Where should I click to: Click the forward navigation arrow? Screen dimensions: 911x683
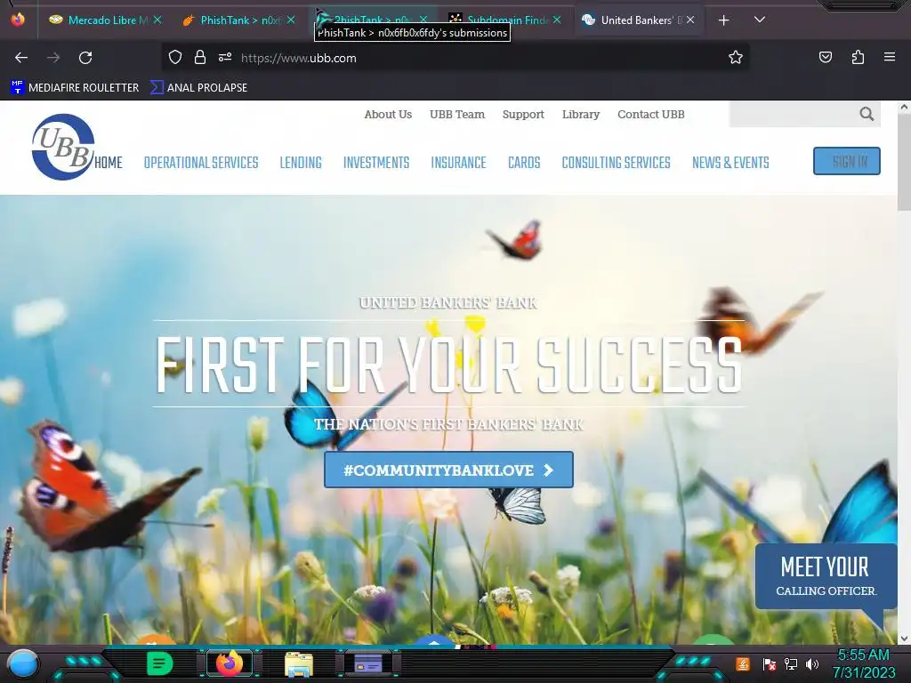[x=53, y=58]
